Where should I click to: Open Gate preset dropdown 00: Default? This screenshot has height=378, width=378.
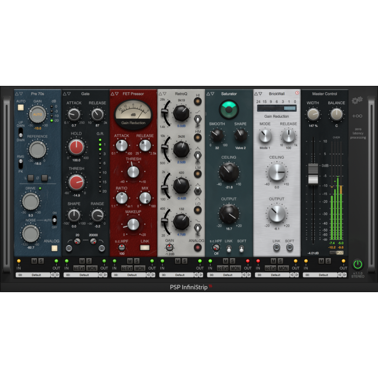coord(81,274)
